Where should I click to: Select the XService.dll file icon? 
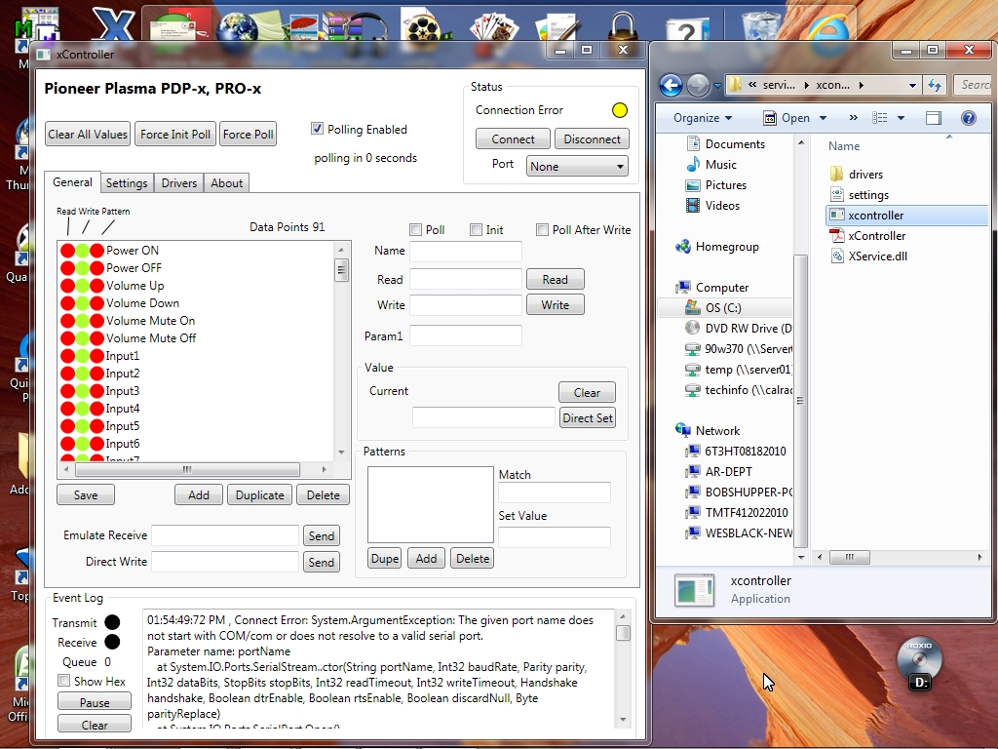pos(836,256)
